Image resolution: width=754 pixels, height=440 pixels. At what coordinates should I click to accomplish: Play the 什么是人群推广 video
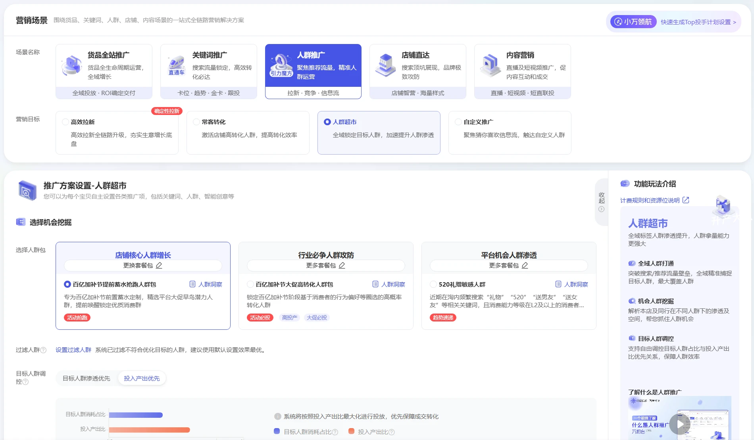pyautogui.click(x=680, y=424)
